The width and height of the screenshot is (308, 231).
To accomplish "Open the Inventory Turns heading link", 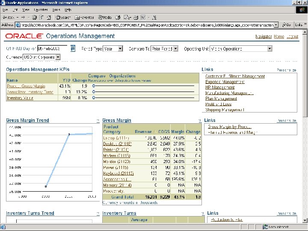I will pyautogui.click(x=119, y=213).
